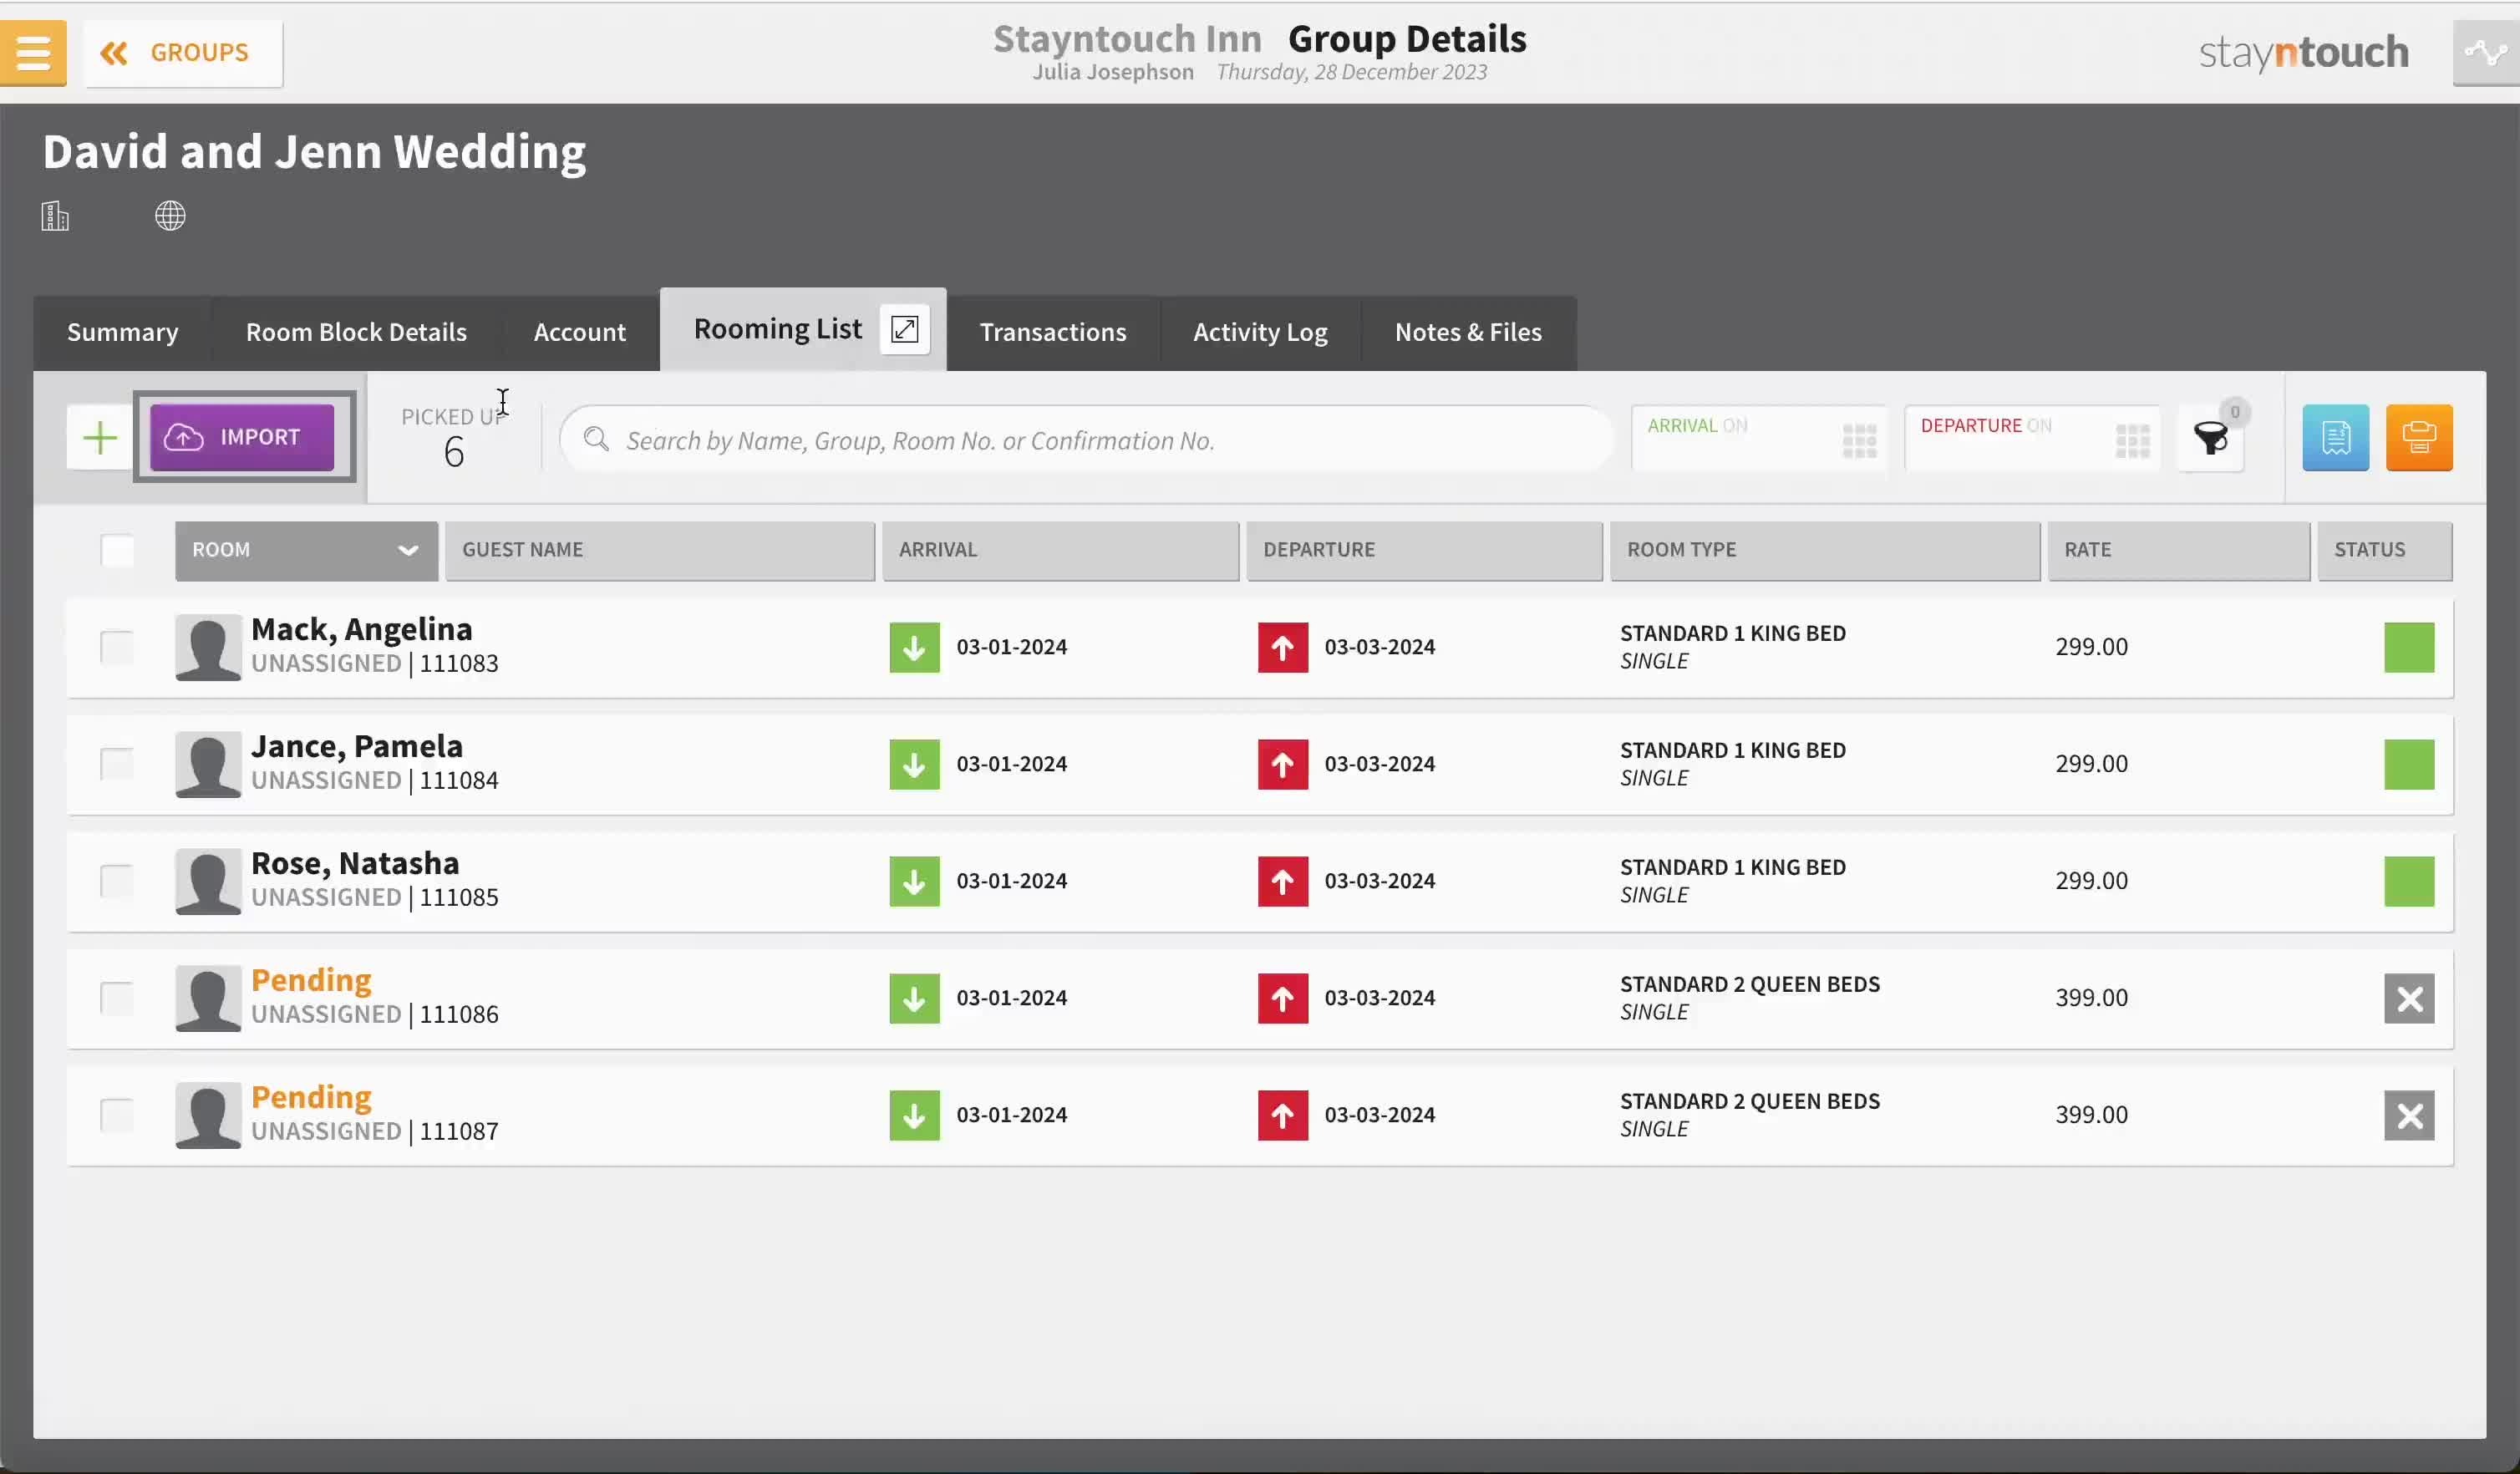Sort by Arrival column header

tap(1060, 551)
